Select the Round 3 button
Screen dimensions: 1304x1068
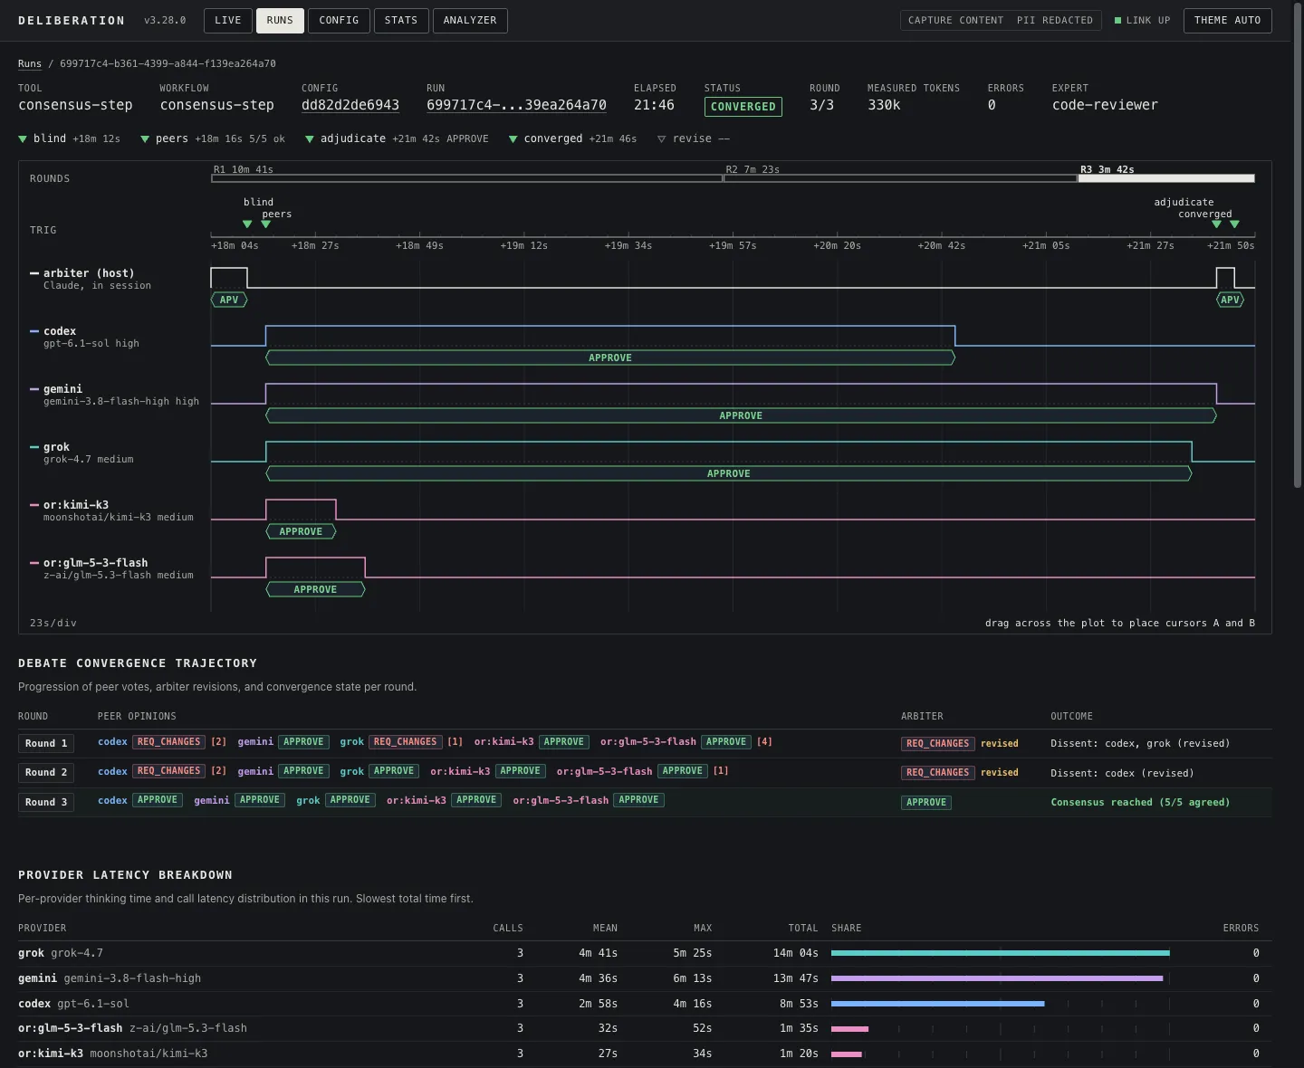coord(46,803)
